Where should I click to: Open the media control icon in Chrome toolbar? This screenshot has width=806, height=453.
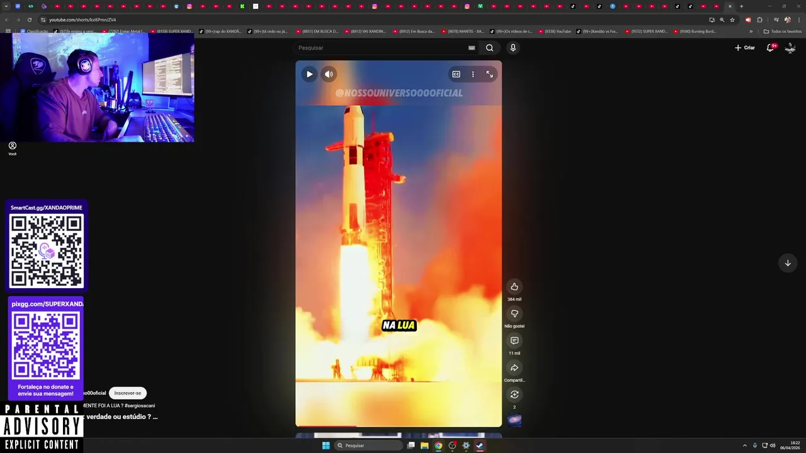pyautogui.click(x=776, y=20)
